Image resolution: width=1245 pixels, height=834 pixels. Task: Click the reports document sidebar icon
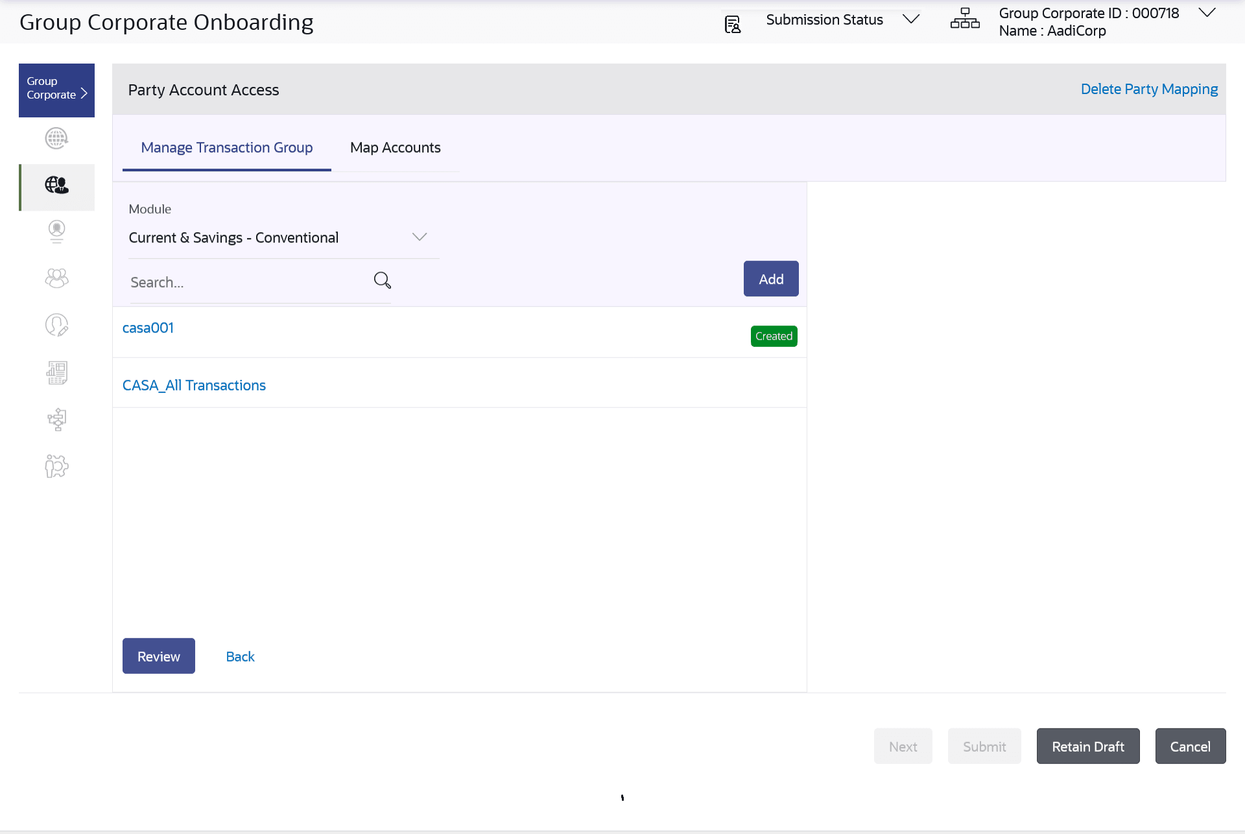click(x=56, y=372)
